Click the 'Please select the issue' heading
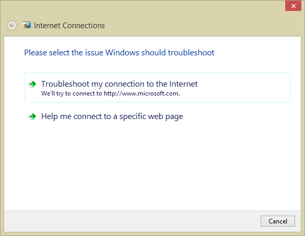 (119, 53)
